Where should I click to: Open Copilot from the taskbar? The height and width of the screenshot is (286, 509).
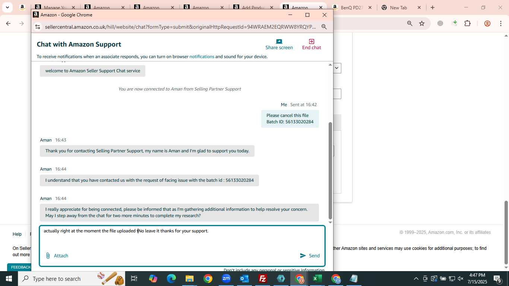[x=153, y=279]
